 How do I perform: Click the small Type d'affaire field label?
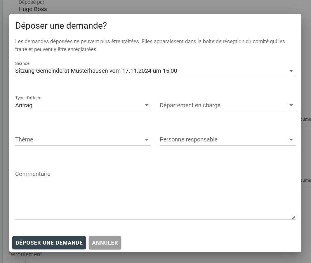(x=28, y=98)
